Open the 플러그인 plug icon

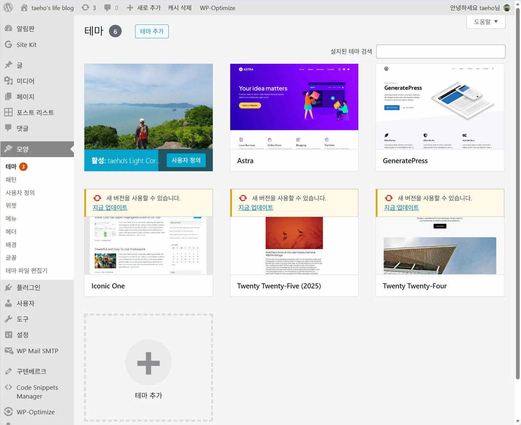[8, 287]
